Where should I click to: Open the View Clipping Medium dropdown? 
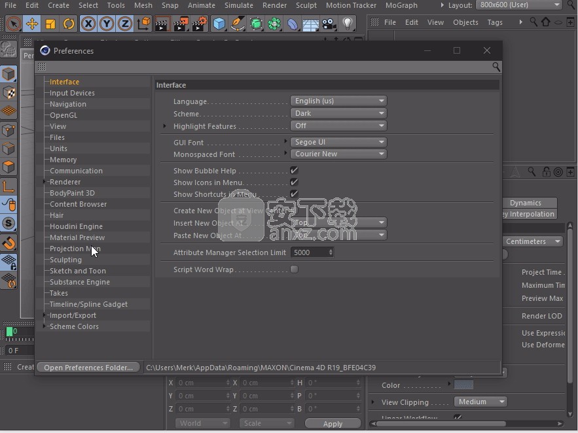click(480, 402)
